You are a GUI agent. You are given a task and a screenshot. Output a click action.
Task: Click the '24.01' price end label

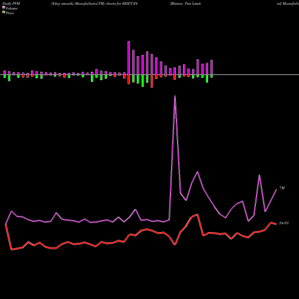click(x=283, y=223)
